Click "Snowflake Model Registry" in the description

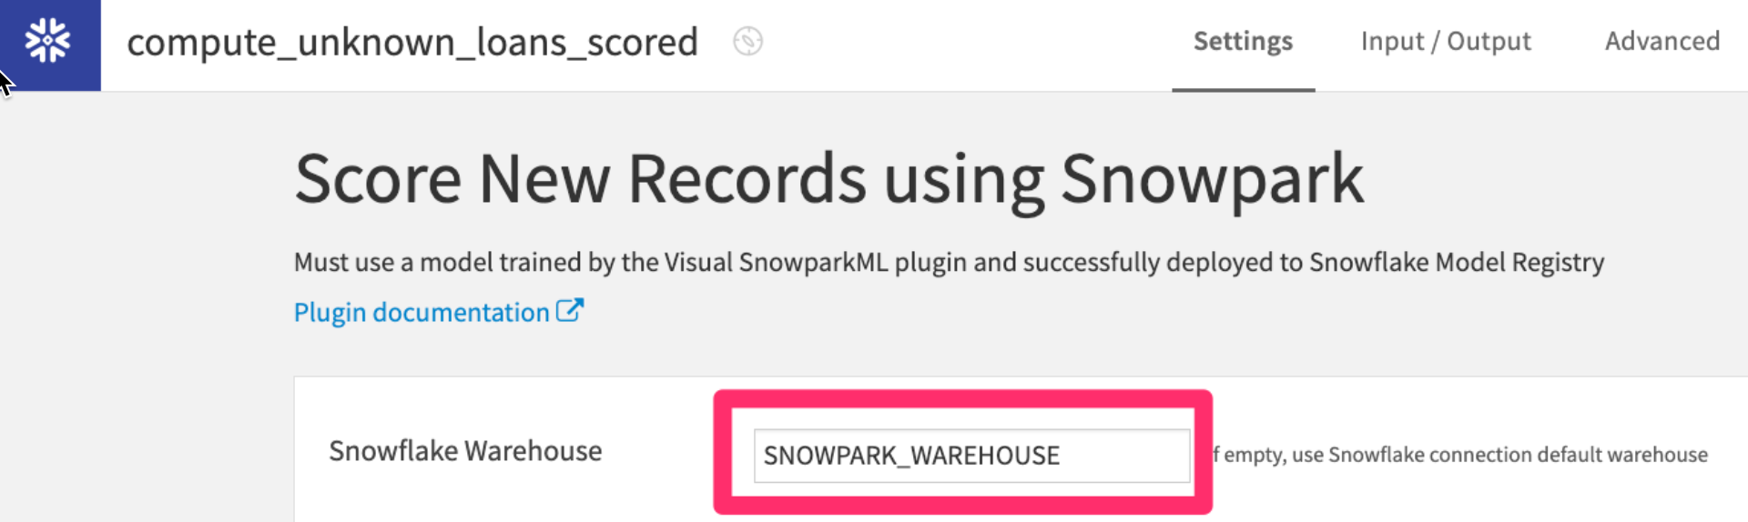[1456, 263]
